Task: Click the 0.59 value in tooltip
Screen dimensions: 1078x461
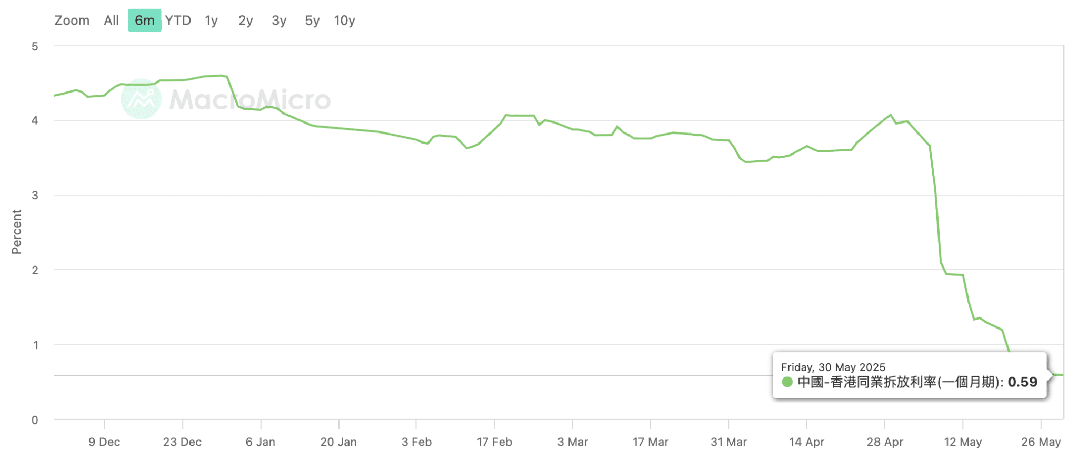Action: point(1022,382)
